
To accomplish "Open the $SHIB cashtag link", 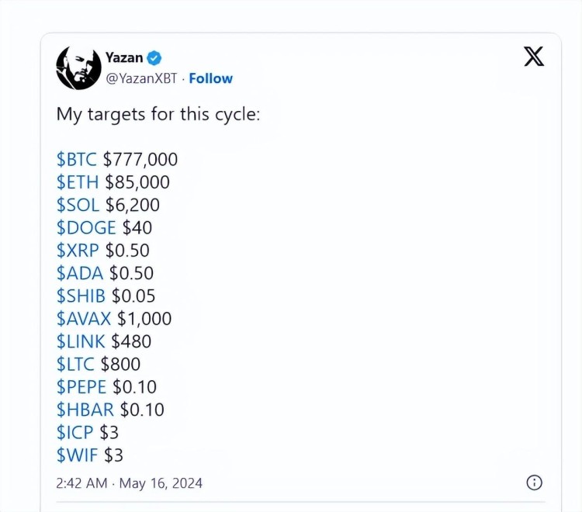I will pos(81,296).
